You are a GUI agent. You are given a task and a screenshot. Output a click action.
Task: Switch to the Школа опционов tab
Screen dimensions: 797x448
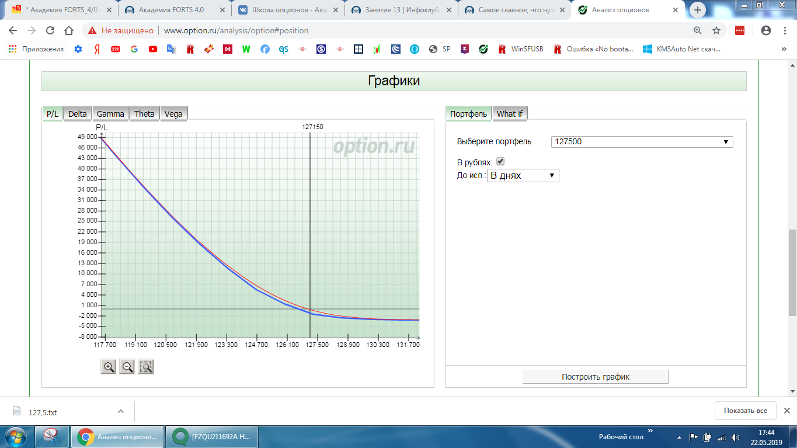tap(288, 10)
